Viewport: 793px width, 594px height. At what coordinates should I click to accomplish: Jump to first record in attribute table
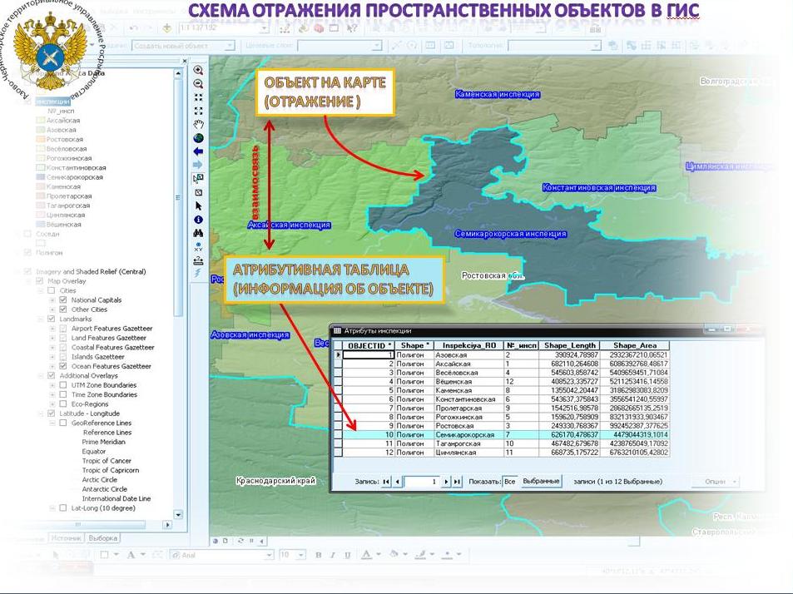pyautogui.click(x=386, y=482)
